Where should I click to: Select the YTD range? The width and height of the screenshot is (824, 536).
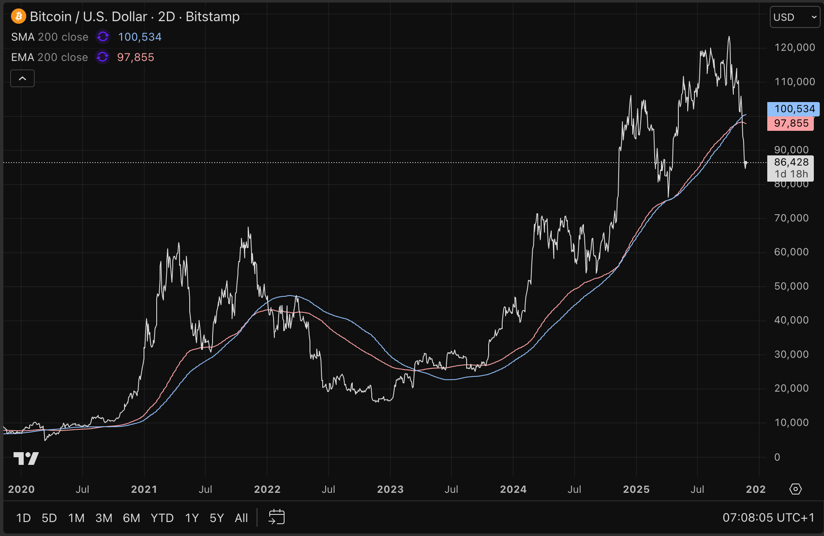(162, 518)
